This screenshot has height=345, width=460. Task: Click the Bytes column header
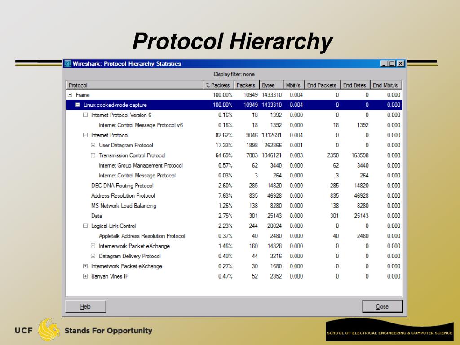pos(268,85)
